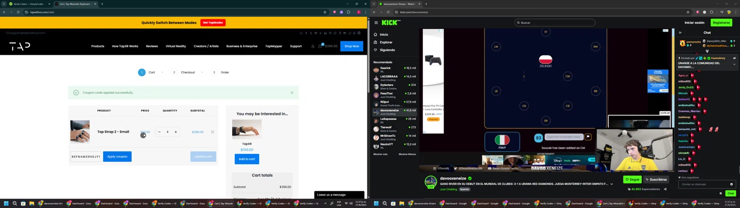Image resolution: width=740 pixels, height=208 pixels.
Task: Click the Just Chatting category link
Action: [448, 189]
